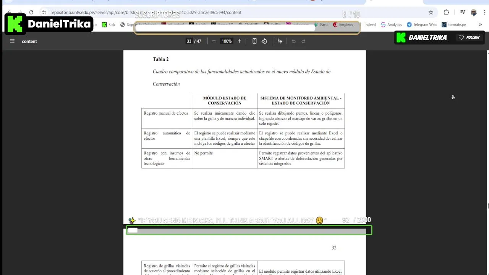Select the PDF draw annotation tool
The width and height of the screenshot is (489, 275).
[x=280, y=41]
